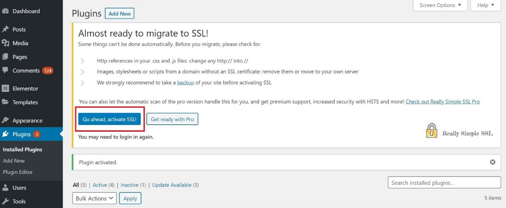The height and width of the screenshot is (208, 506).
Task: Click the Appearance paintbrush icon
Action: (5, 120)
